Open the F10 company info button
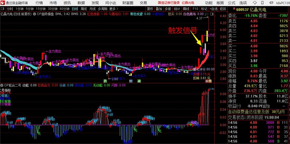Viewport: 290px width, 144px height. pos(195,9)
